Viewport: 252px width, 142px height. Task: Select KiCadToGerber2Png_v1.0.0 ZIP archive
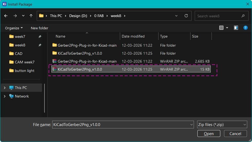tap(131, 69)
